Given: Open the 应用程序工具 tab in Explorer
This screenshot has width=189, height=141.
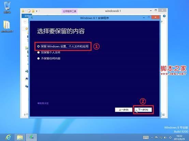Looking at the screenshot, I should click(x=70, y=12).
